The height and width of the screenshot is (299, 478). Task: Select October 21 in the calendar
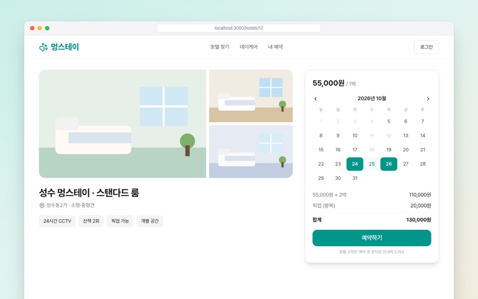[423, 149]
